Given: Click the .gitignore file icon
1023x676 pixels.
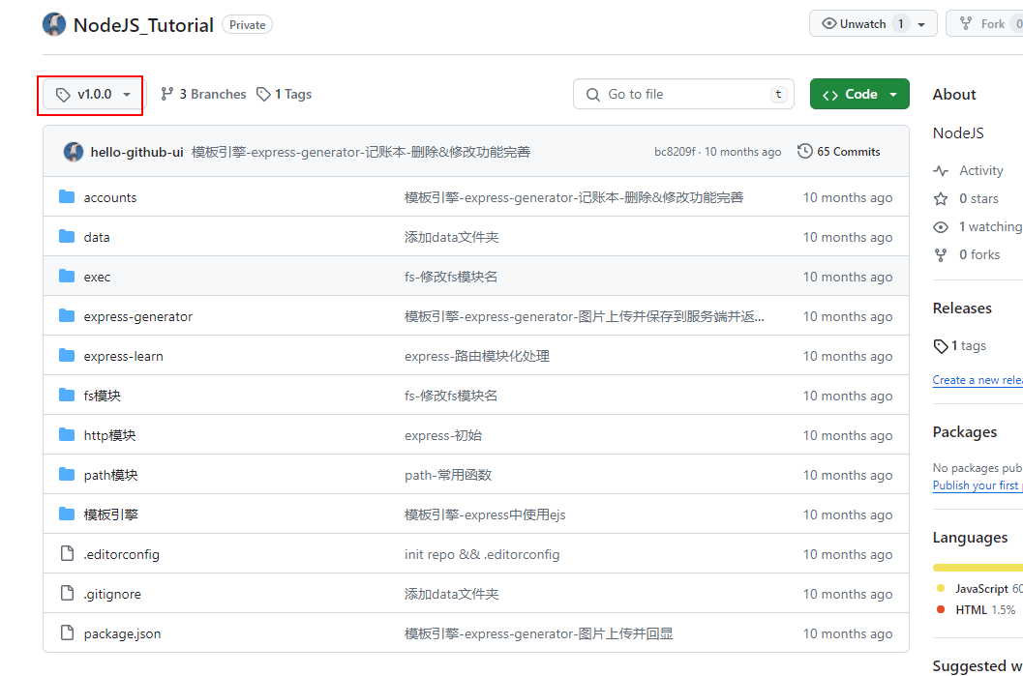Looking at the screenshot, I should tap(67, 593).
